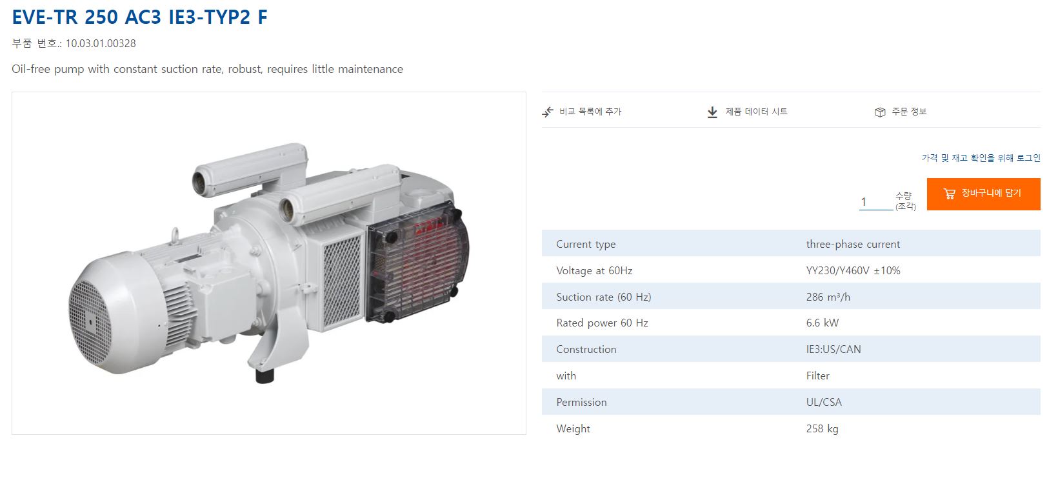Click login to check price and stock link
The height and width of the screenshot is (482, 1058).
coord(981,157)
